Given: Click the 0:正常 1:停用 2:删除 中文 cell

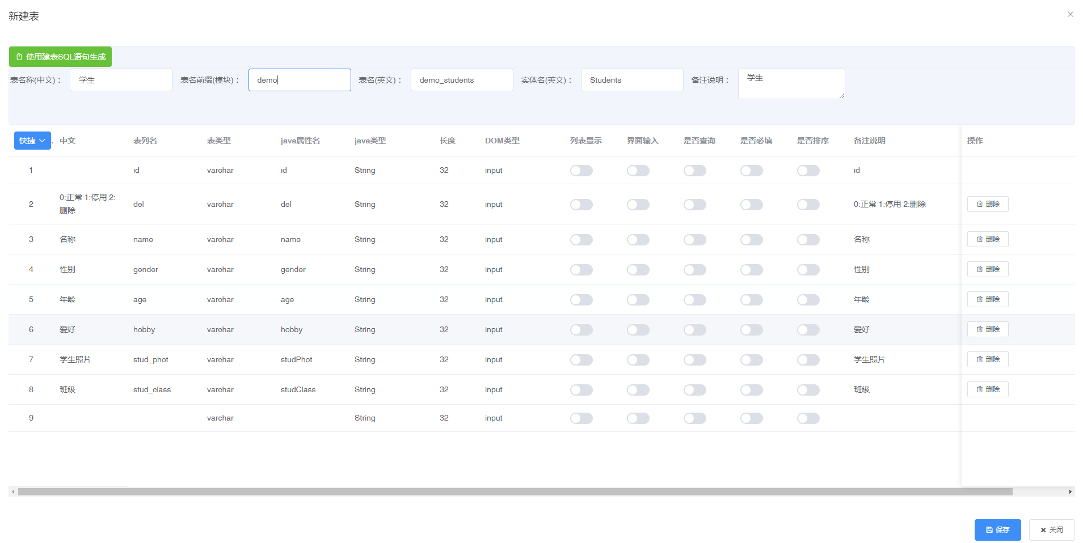Looking at the screenshot, I should point(88,204).
